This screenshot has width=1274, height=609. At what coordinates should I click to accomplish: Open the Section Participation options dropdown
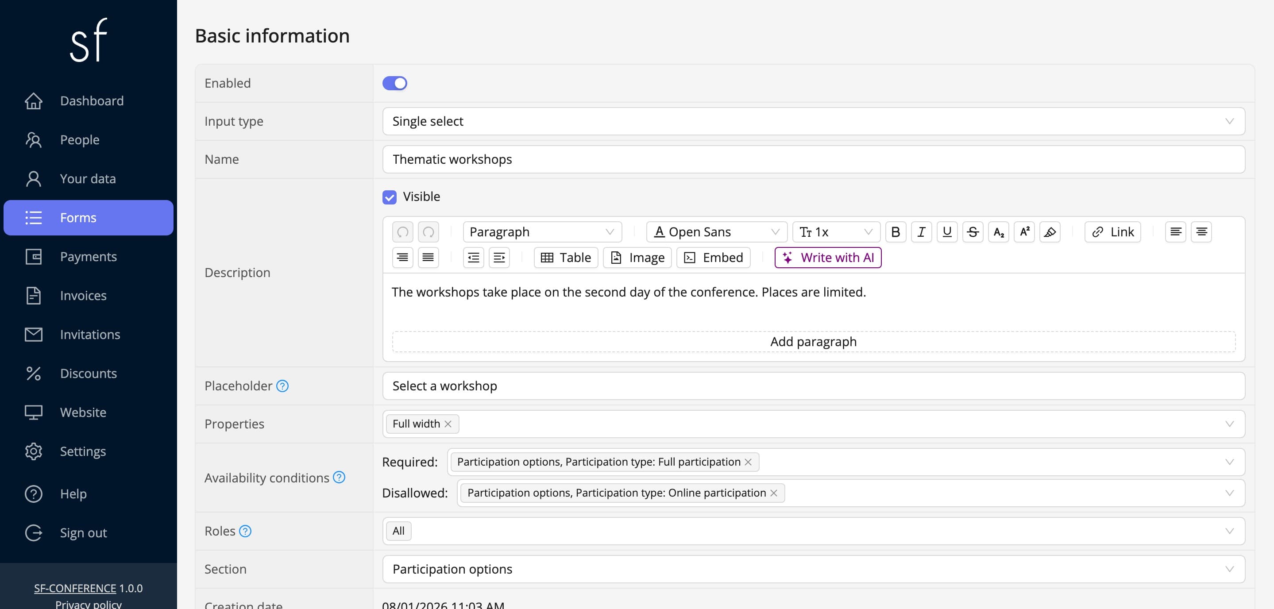pos(814,570)
